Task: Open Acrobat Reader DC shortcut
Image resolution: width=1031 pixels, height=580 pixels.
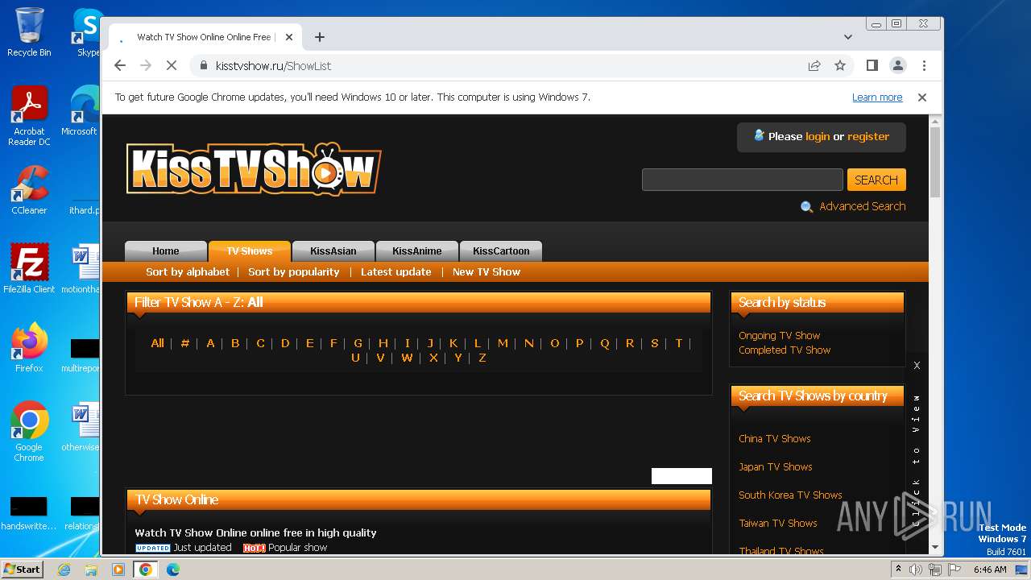Action: (29, 117)
